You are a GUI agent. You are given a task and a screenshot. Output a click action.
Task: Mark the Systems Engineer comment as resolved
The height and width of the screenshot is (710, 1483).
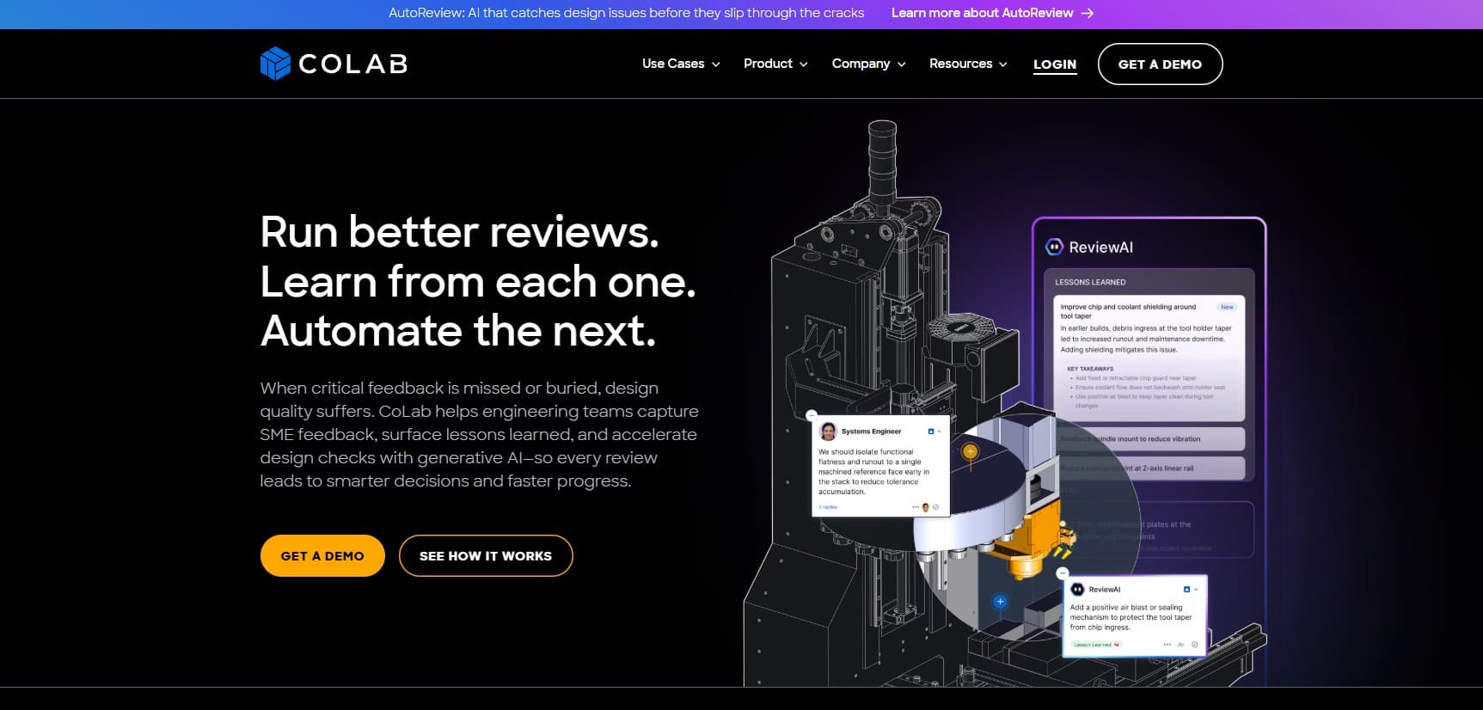tap(936, 507)
